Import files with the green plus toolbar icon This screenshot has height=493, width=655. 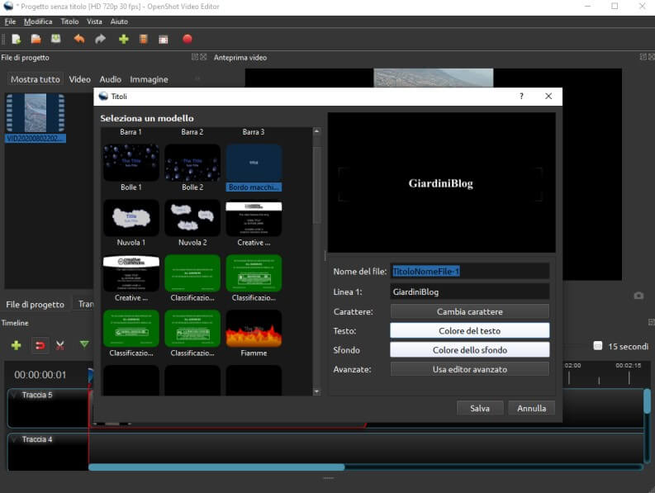coord(124,40)
